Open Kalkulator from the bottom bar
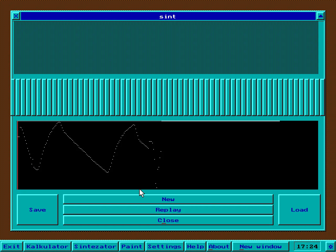 click(x=47, y=246)
